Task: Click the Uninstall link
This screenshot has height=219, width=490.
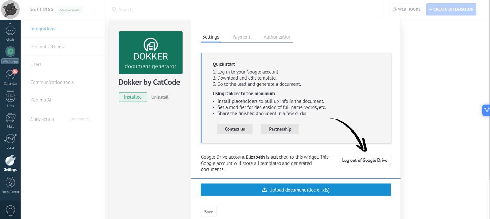Action: [x=160, y=97]
